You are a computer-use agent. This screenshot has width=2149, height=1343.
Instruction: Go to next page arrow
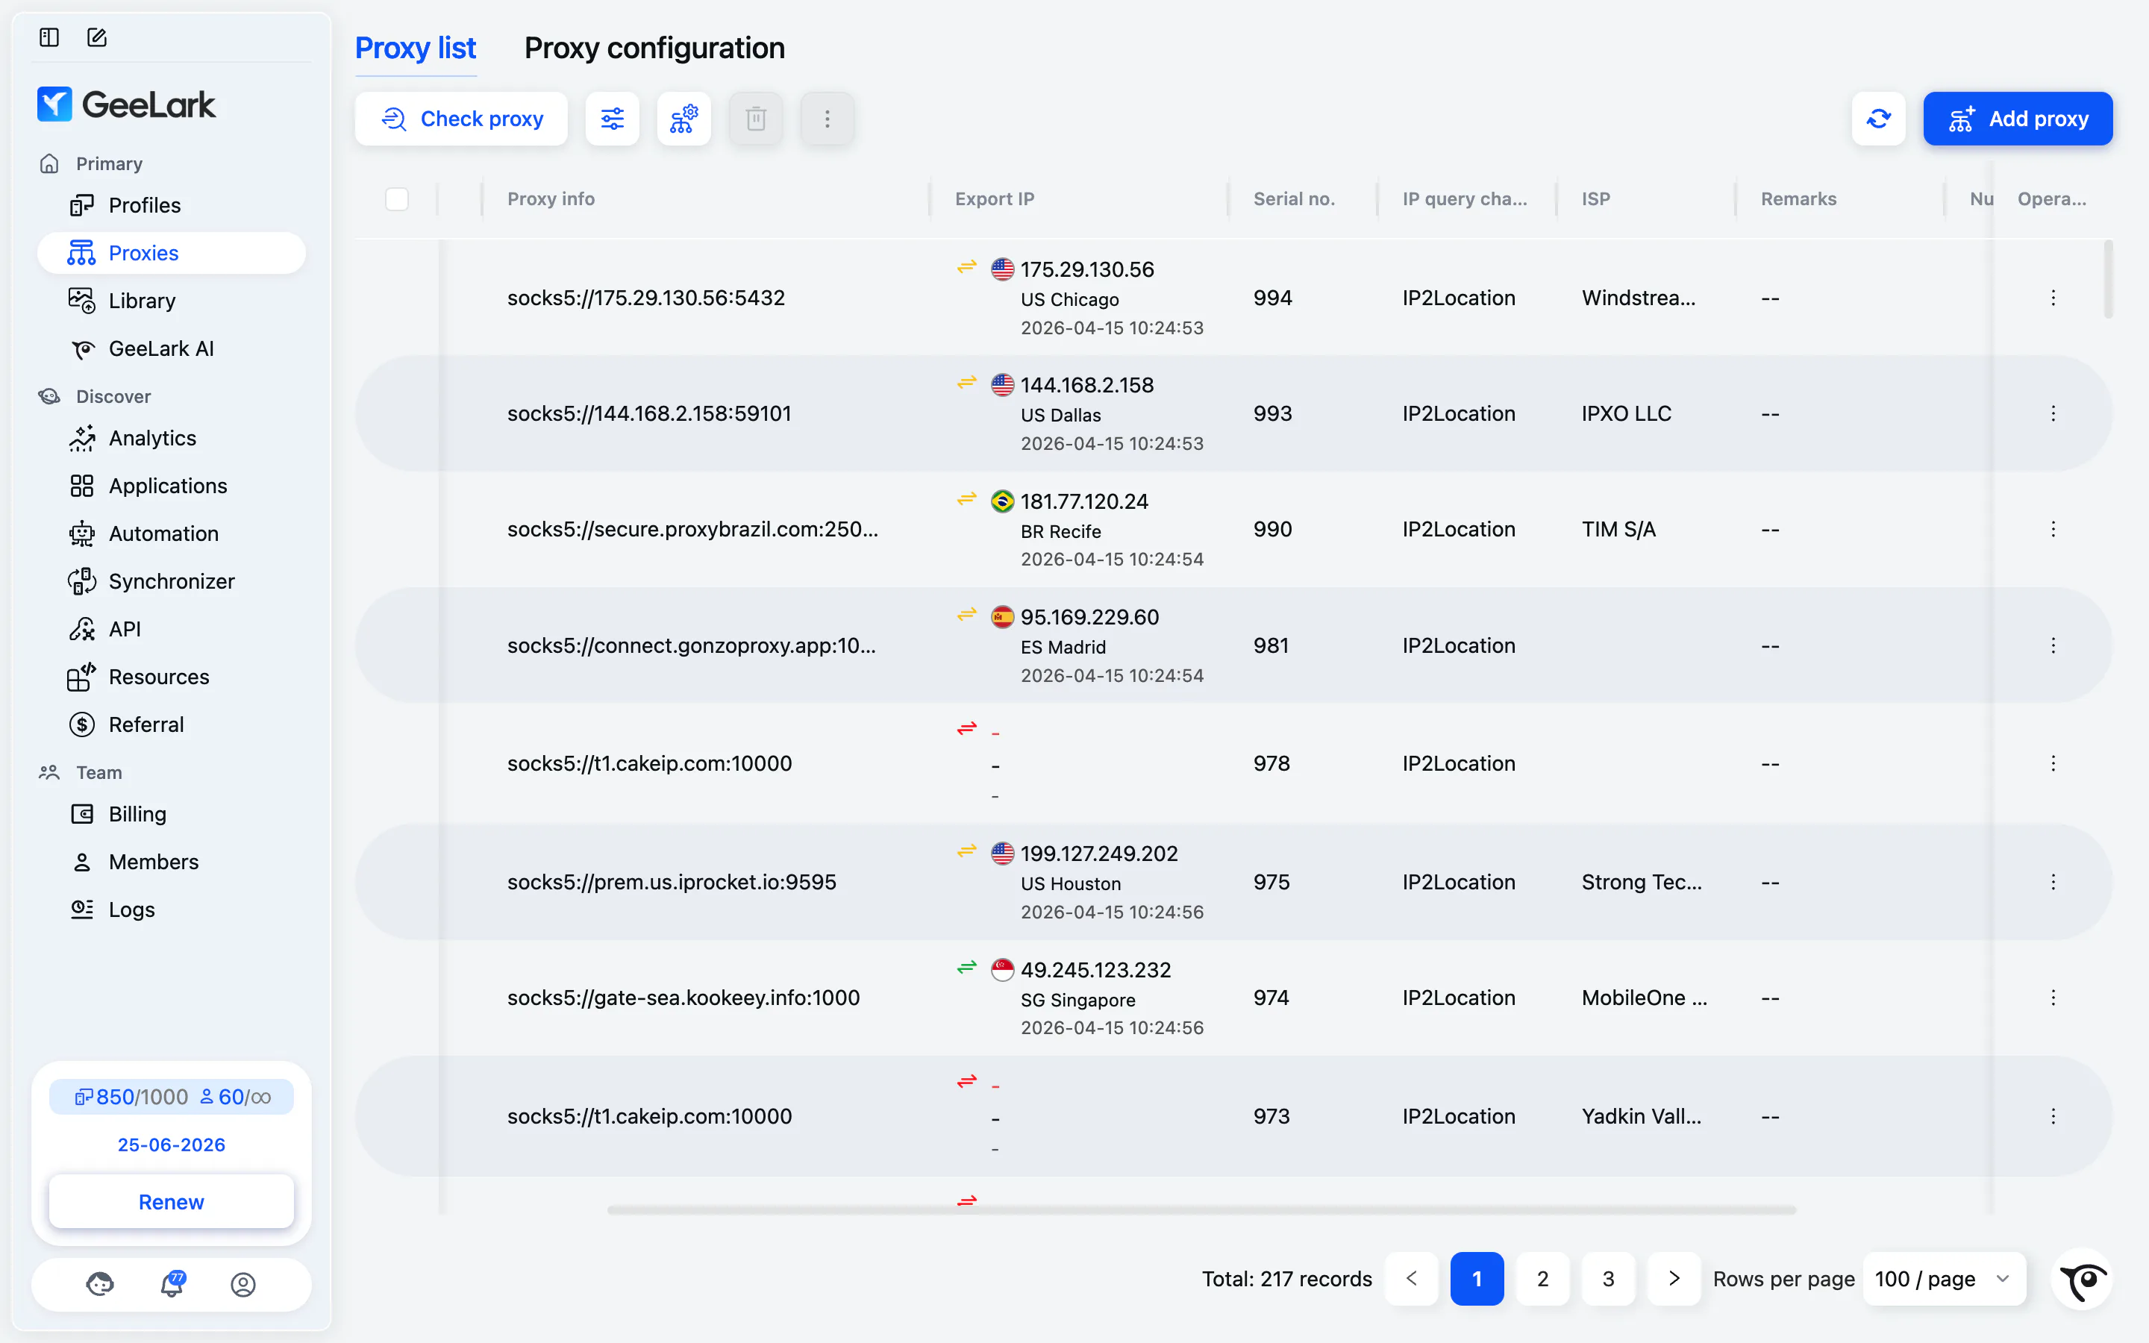coord(1674,1279)
